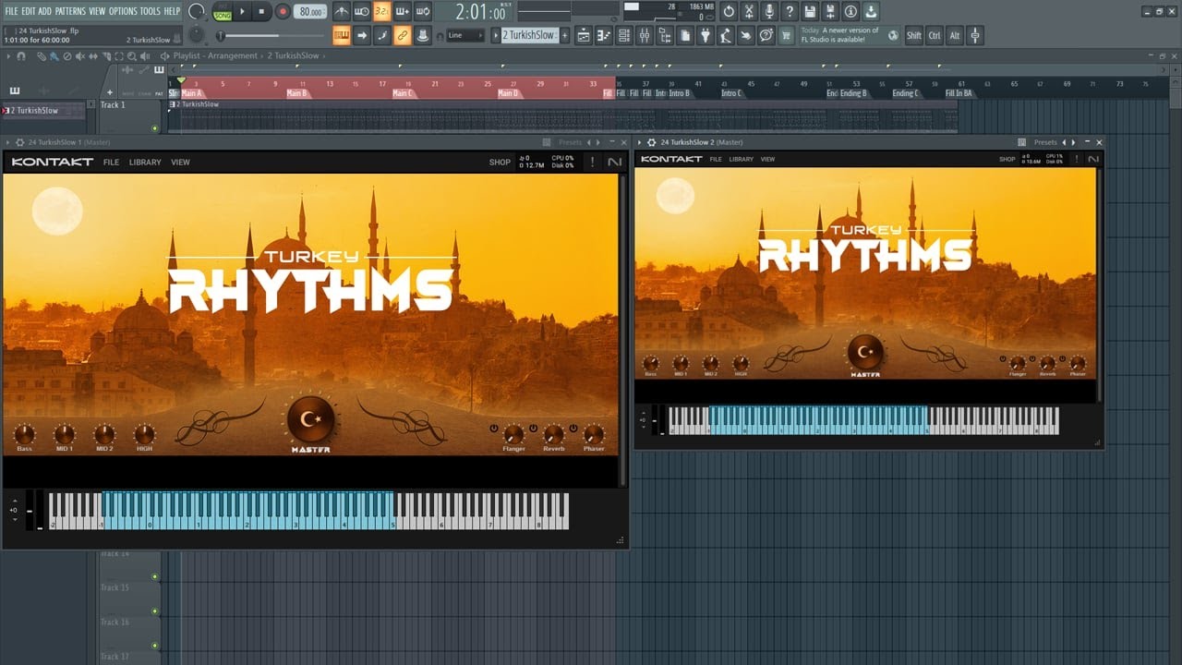Click the Alt modifier button
Image resolution: width=1182 pixels, height=665 pixels.
pyautogui.click(x=955, y=35)
